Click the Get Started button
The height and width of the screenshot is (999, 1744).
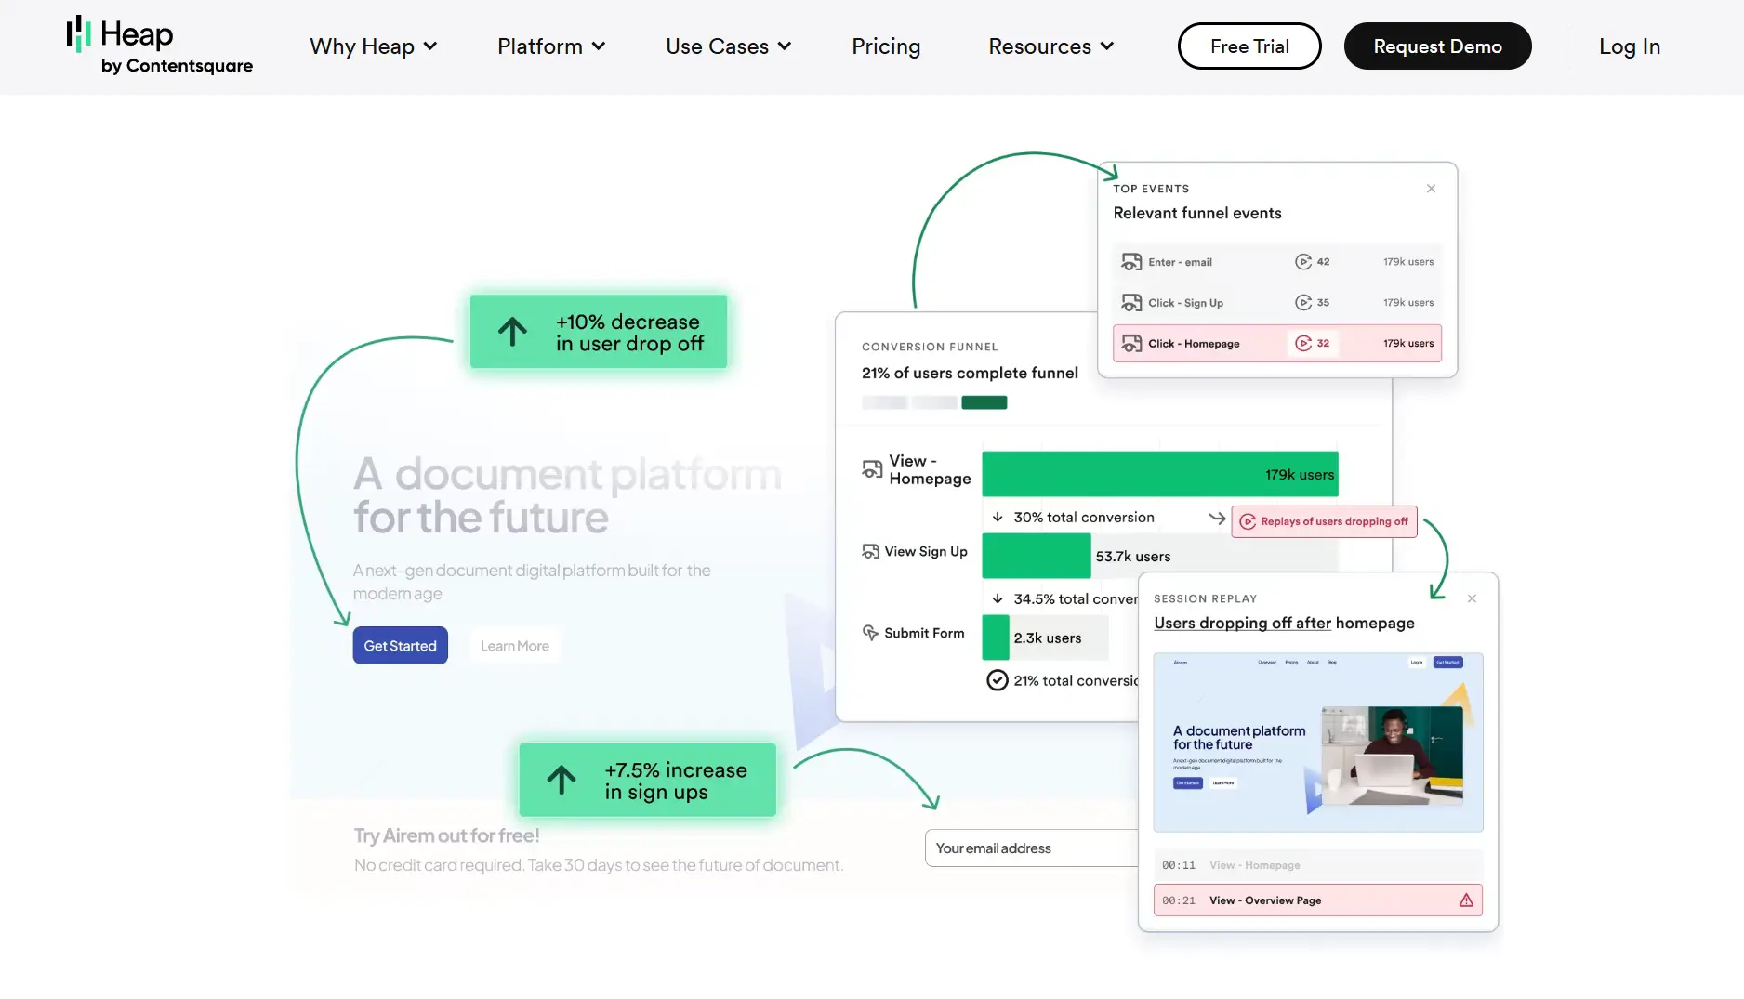(400, 646)
